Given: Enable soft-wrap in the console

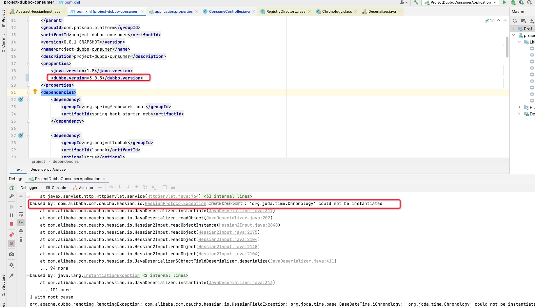Looking at the screenshot, I should 21,215.
